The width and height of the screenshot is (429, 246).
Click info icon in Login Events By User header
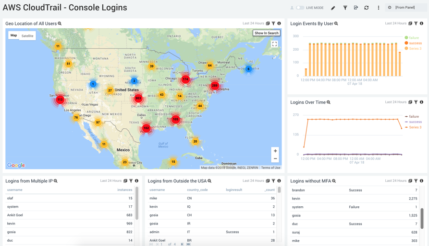pyautogui.click(x=422, y=23)
